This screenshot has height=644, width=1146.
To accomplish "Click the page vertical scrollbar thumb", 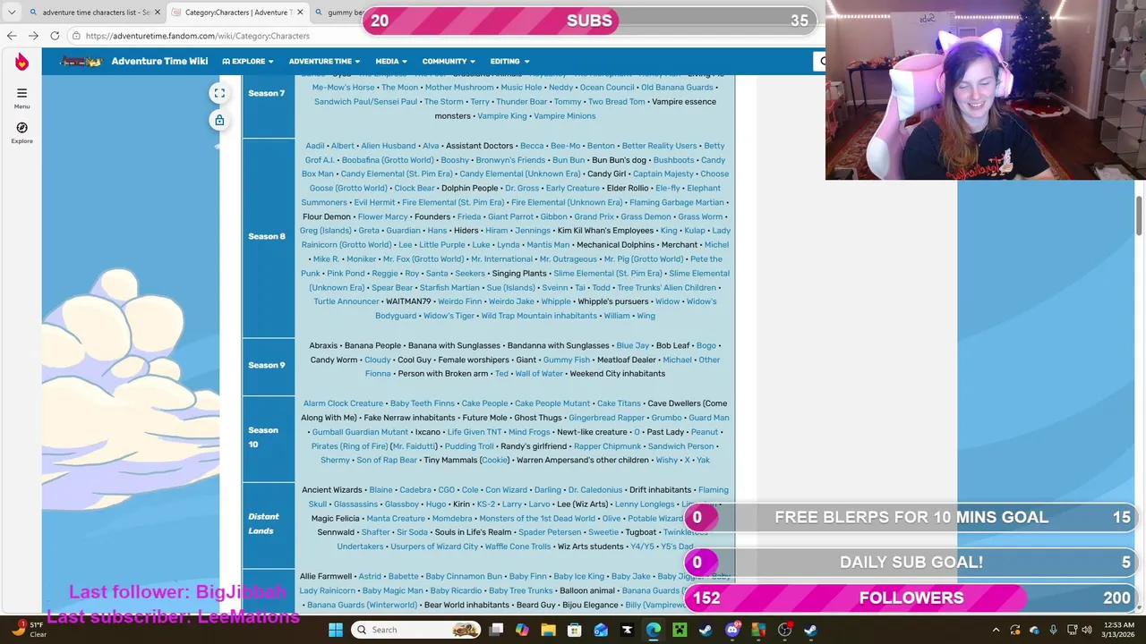I will (1139, 215).
